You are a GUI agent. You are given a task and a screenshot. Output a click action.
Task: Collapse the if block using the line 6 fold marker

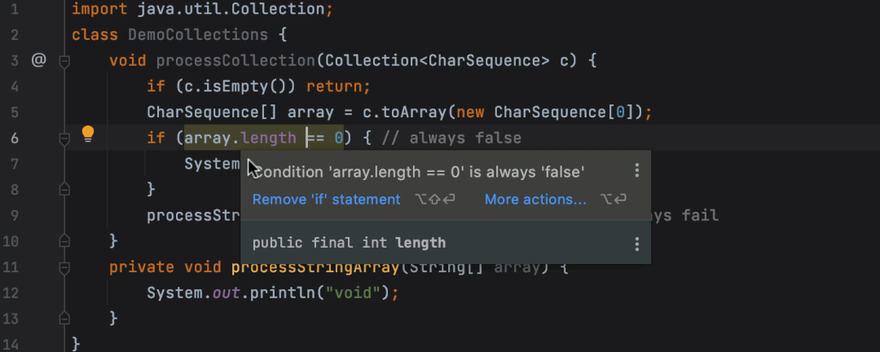coord(64,138)
